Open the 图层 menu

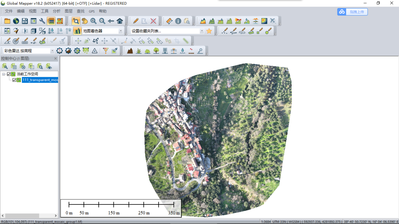click(68, 11)
